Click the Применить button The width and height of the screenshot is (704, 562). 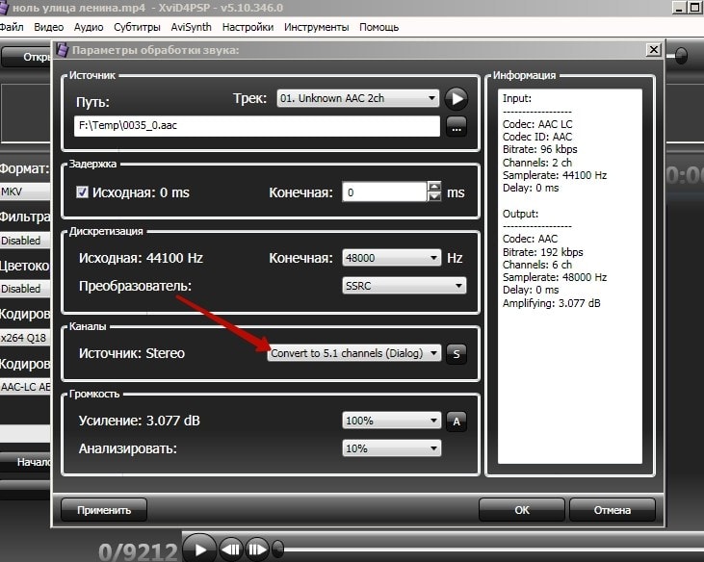[103, 509]
